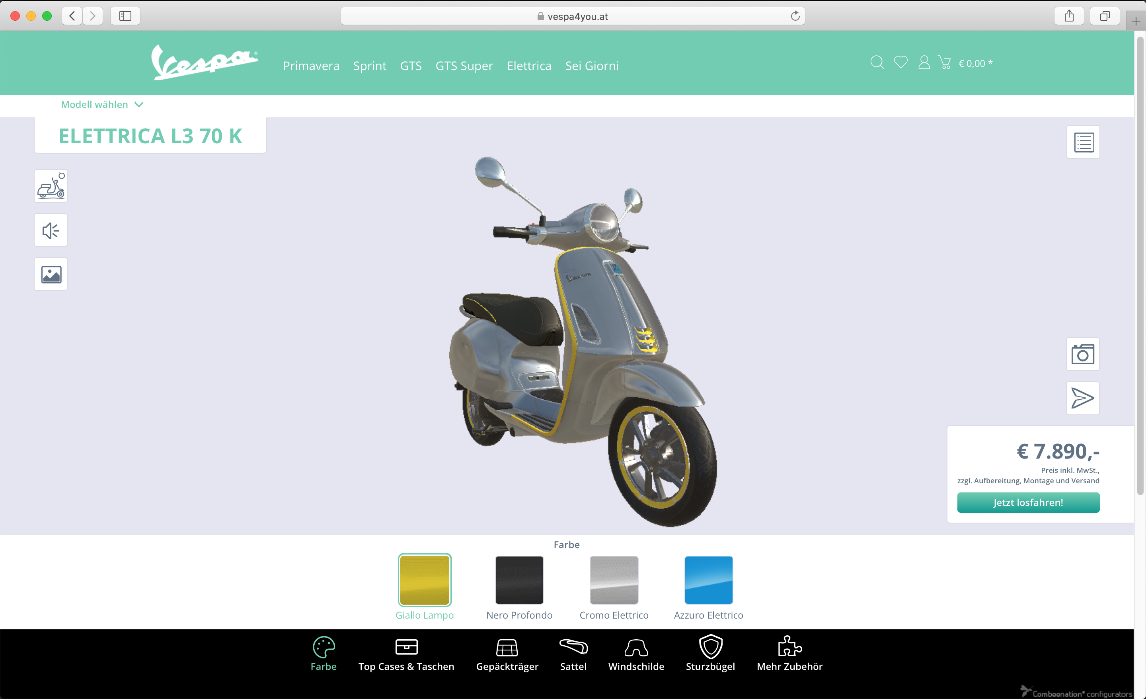Toggle the sound speaker icon
This screenshot has width=1146, height=699.
click(x=51, y=230)
